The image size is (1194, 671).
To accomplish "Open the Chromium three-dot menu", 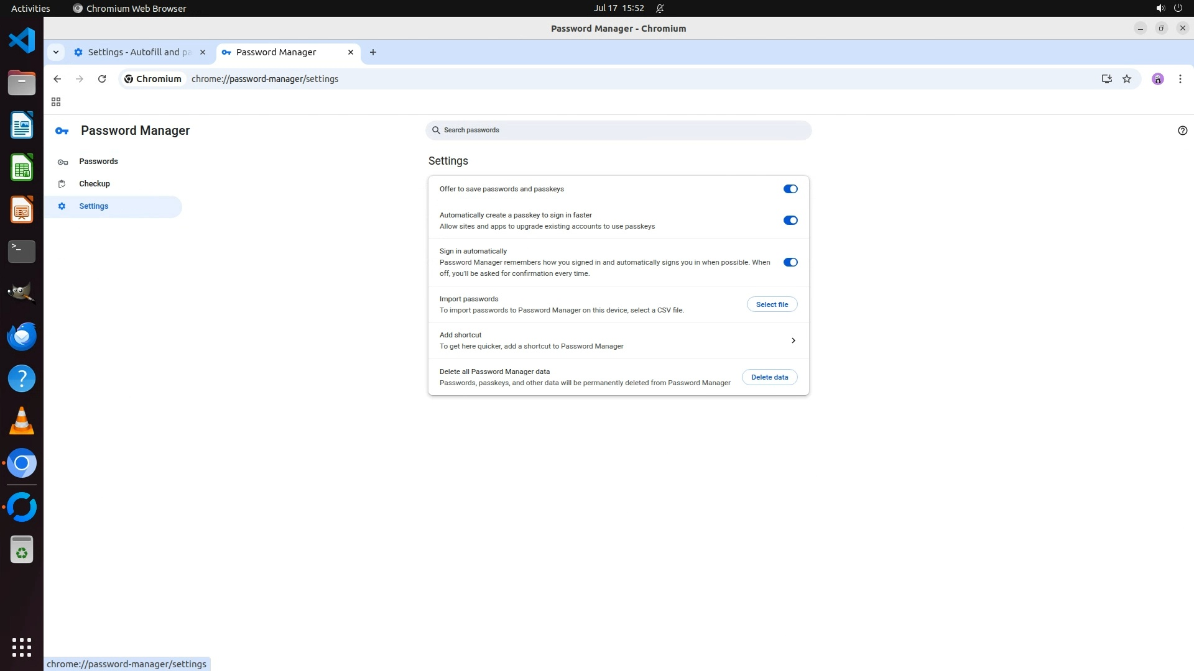I will [1180, 79].
